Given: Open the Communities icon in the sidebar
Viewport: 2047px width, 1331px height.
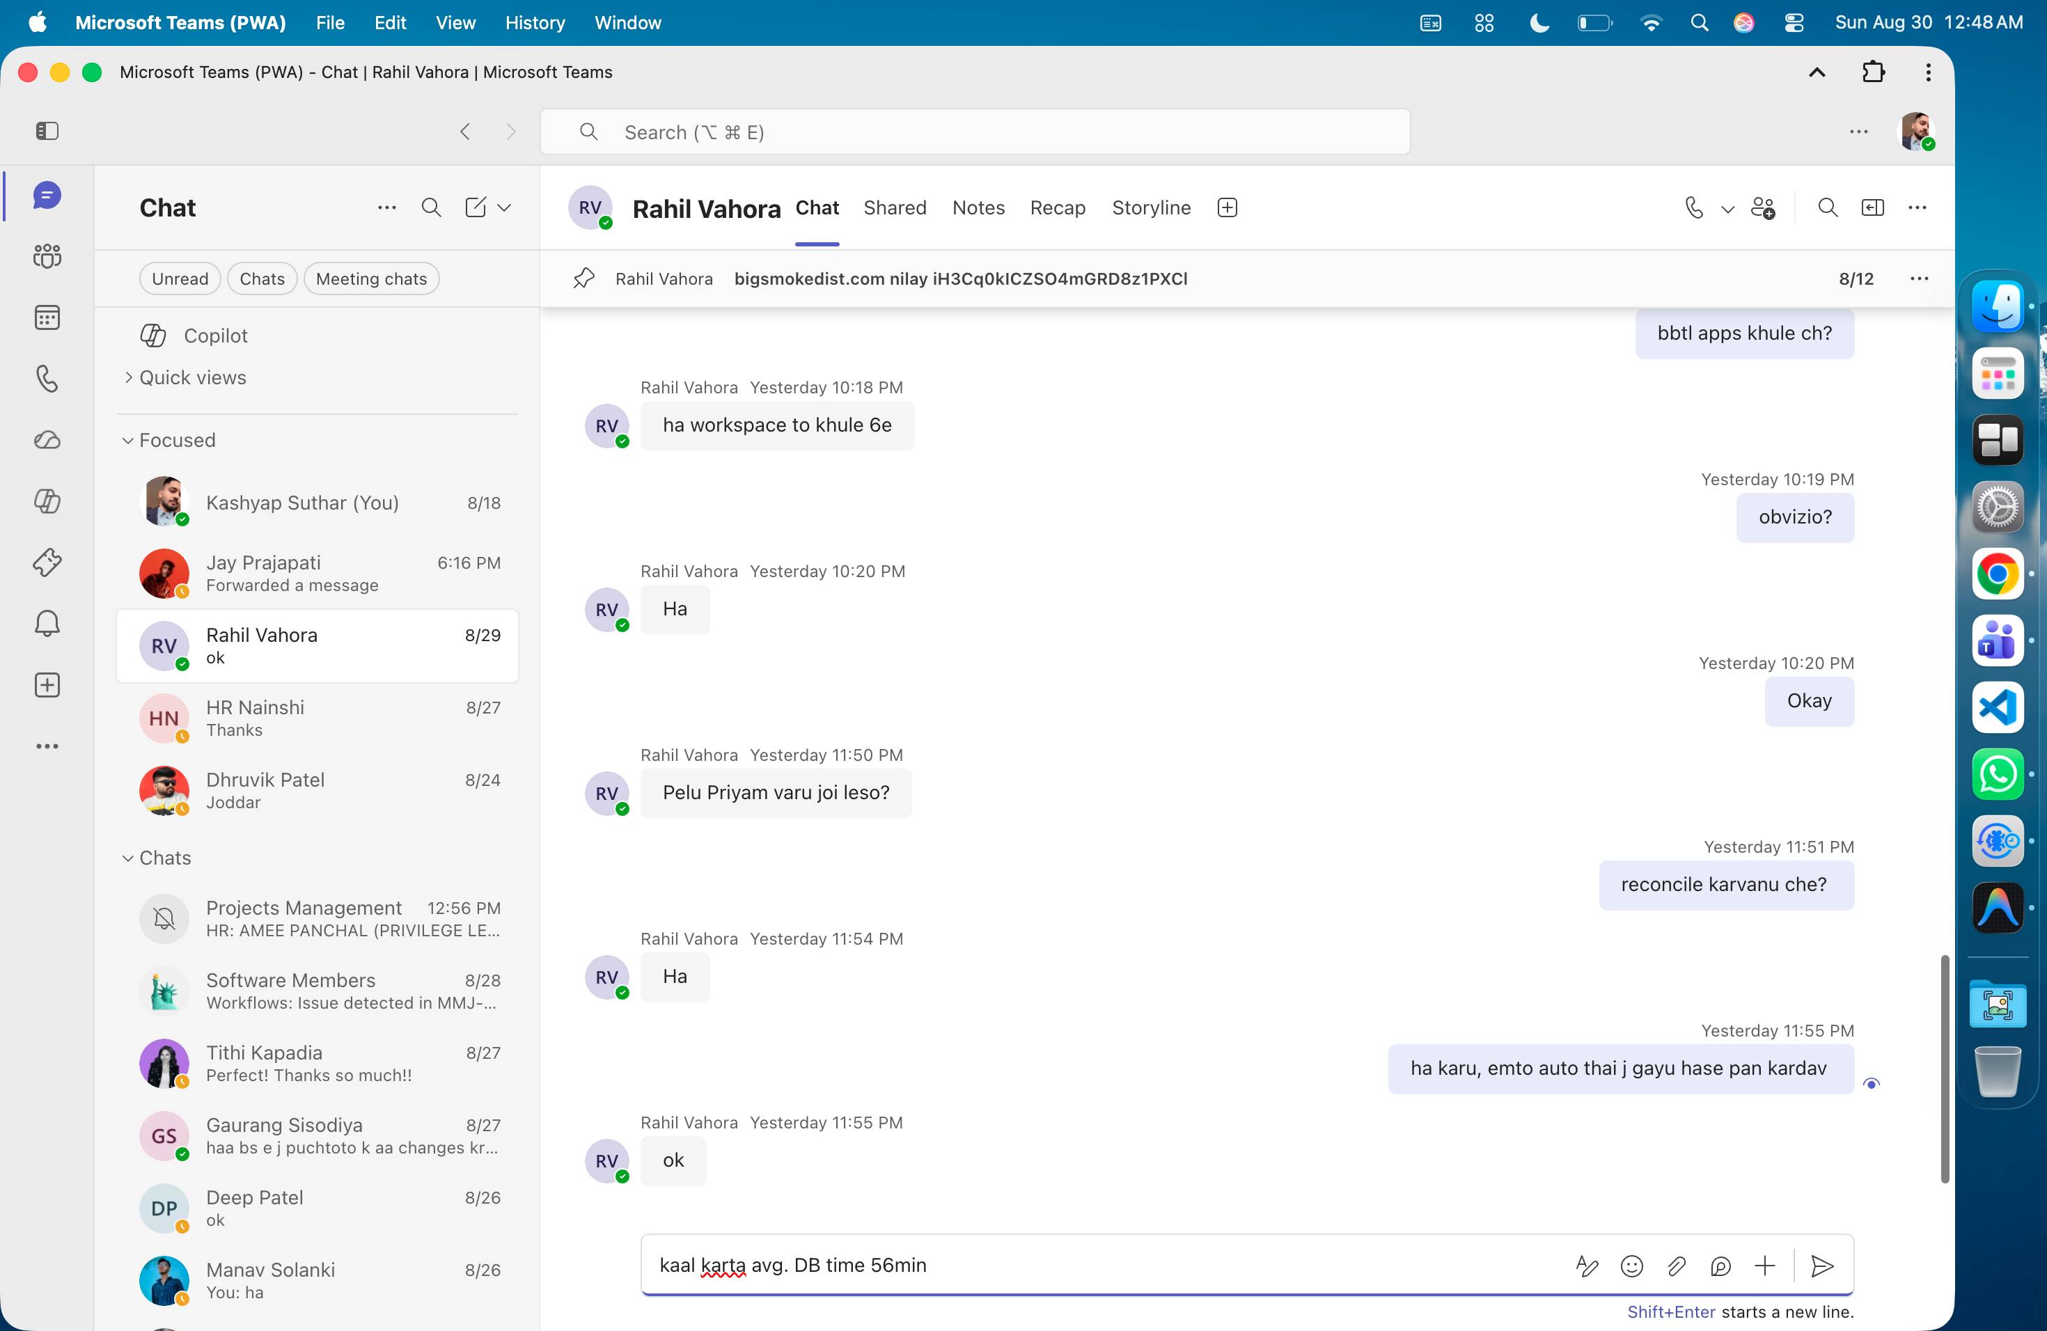Looking at the screenshot, I should click(x=47, y=255).
